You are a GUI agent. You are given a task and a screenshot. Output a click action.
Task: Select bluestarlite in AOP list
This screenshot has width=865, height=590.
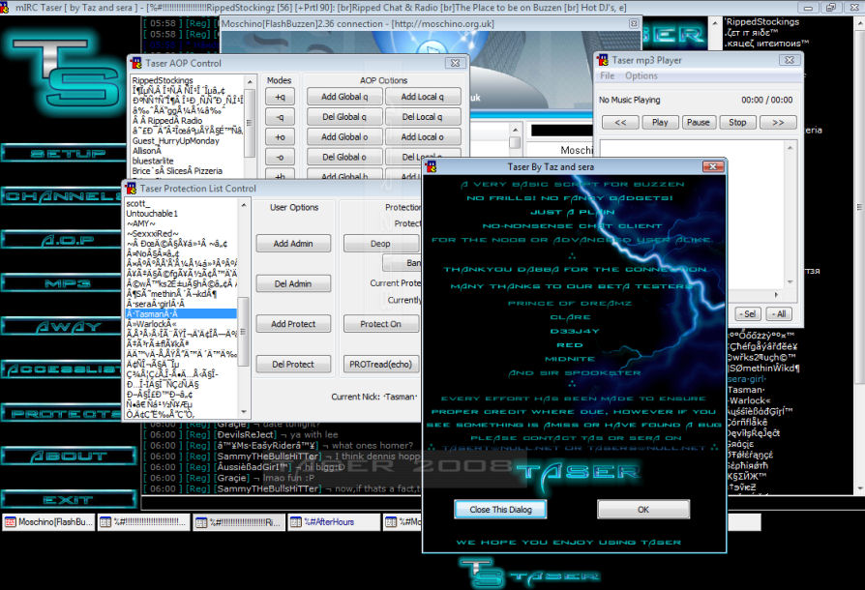click(187, 161)
